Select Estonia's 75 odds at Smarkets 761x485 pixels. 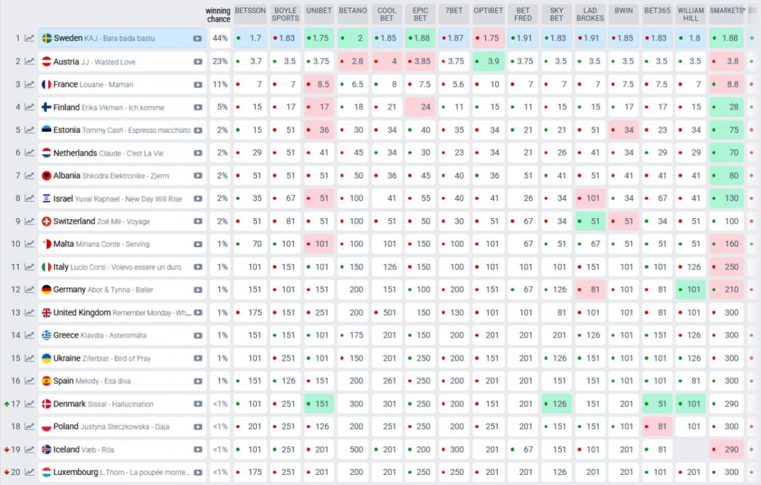727,130
